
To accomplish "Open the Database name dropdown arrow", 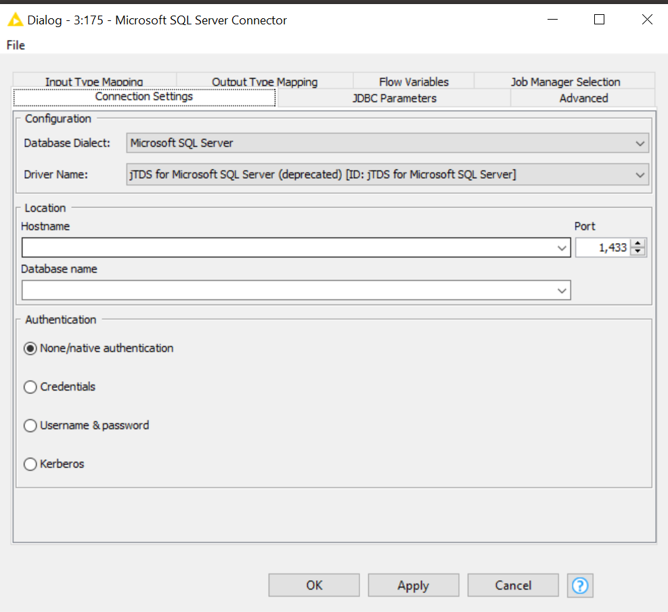I will pos(562,290).
